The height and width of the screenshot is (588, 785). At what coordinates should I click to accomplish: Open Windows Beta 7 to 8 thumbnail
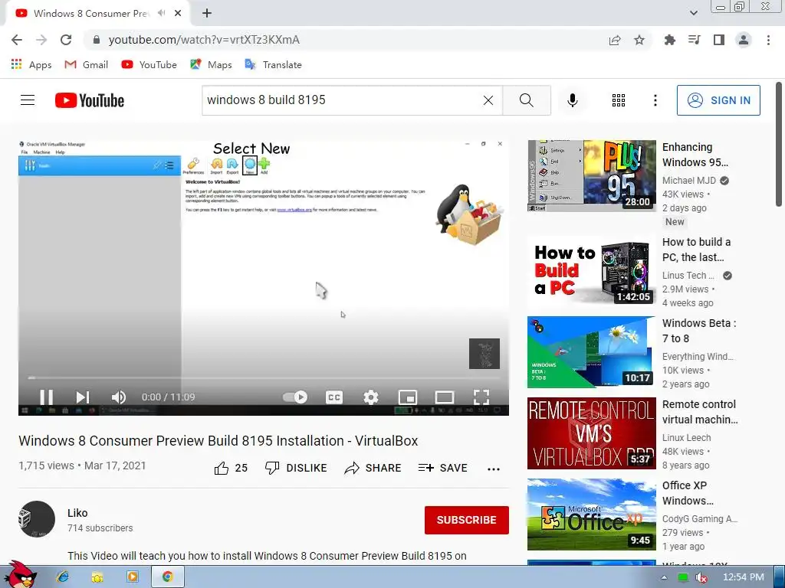click(591, 352)
